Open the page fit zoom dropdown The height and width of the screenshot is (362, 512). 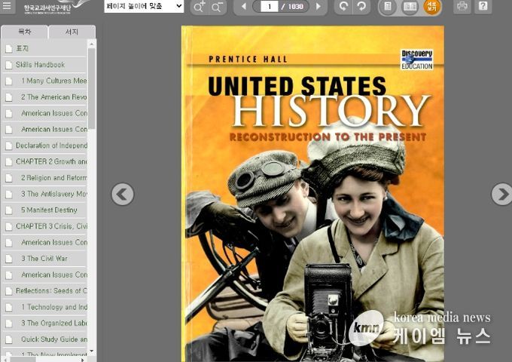coord(143,6)
